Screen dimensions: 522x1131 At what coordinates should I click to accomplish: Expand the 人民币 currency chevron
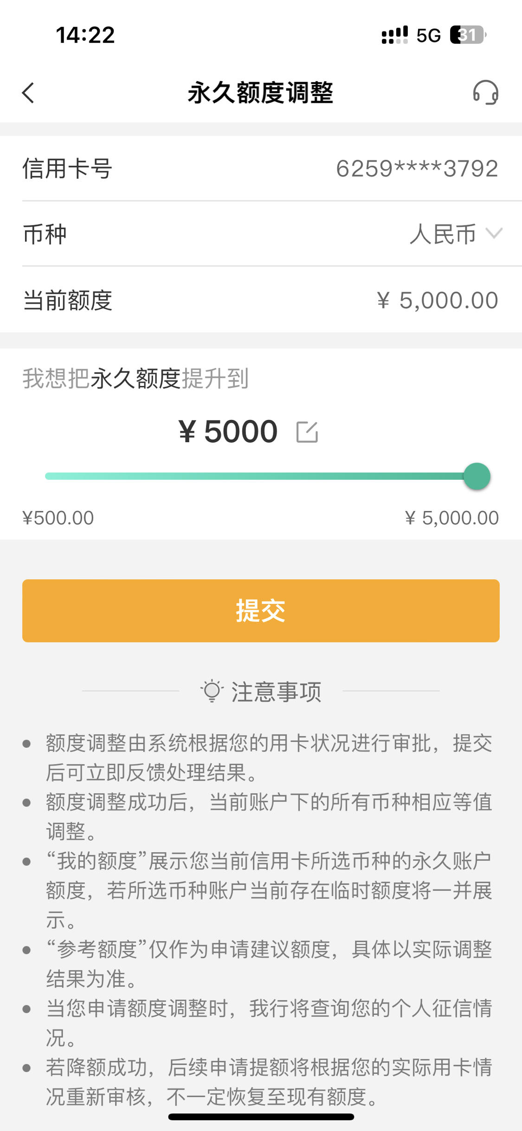point(494,233)
